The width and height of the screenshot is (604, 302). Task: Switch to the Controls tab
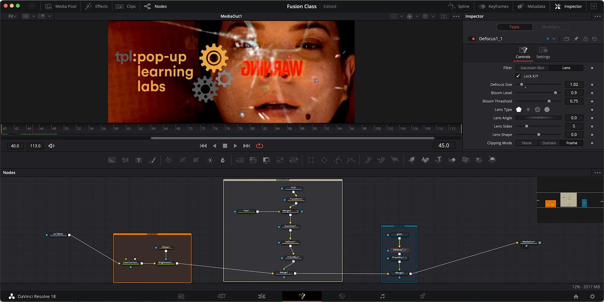tap(523, 53)
